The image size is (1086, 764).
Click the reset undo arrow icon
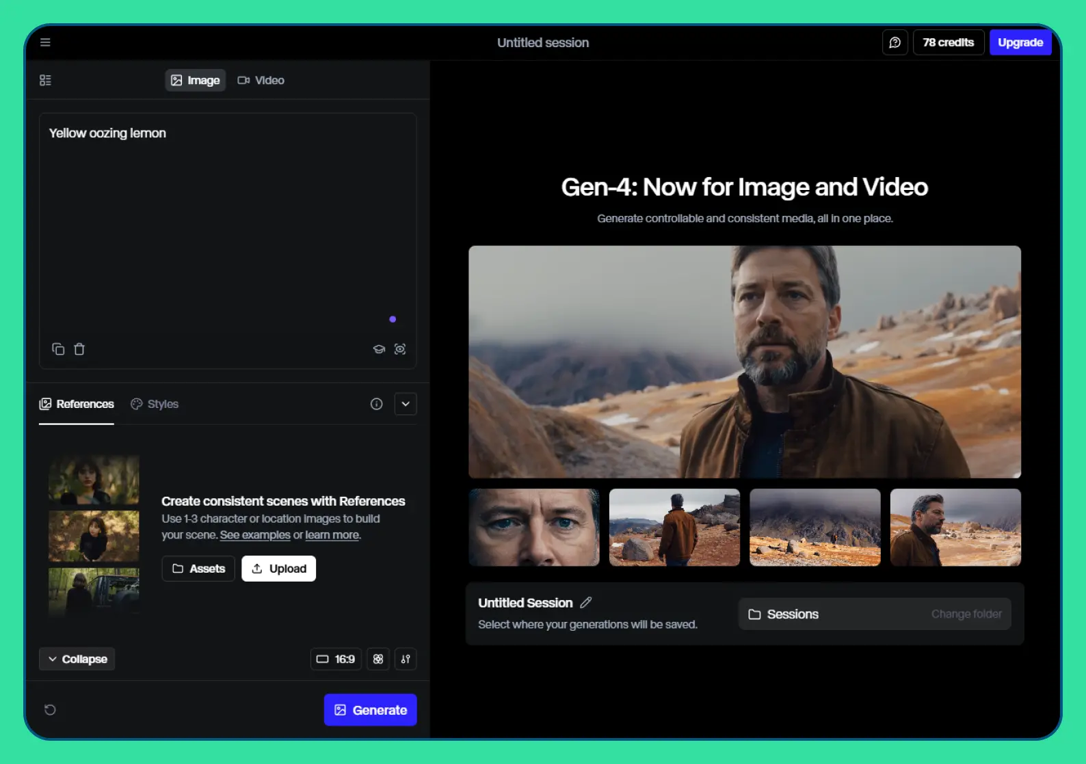click(x=50, y=710)
